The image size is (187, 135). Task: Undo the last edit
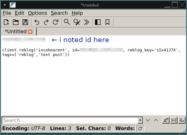pos(37,22)
